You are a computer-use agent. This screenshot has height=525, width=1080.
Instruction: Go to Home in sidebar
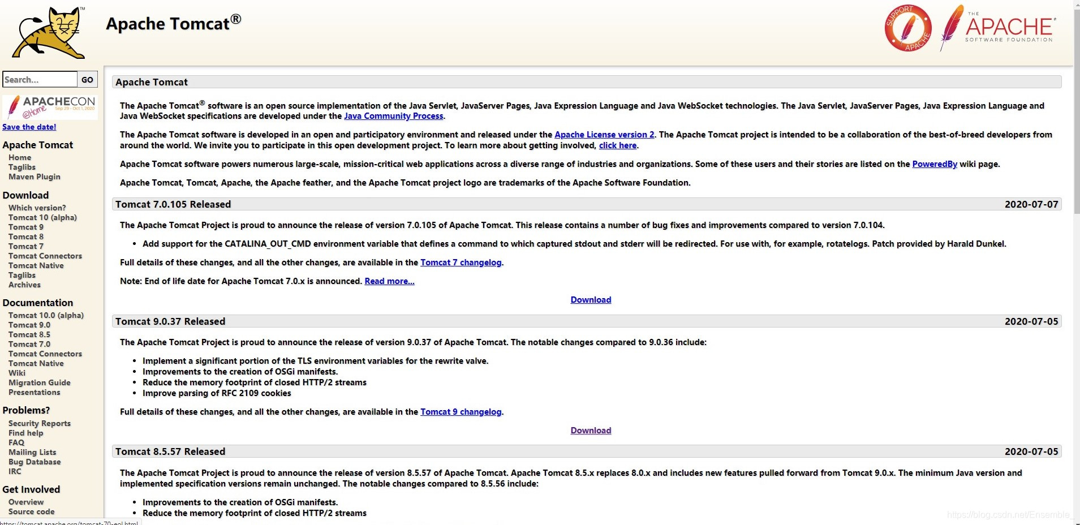(20, 157)
